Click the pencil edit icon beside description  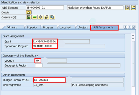(x=127, y=8)
